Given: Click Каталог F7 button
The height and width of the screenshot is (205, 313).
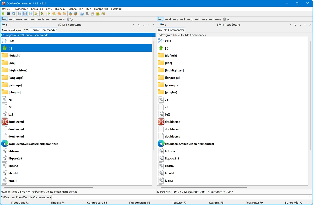Looking at the screenshot, I should (180, 203).
